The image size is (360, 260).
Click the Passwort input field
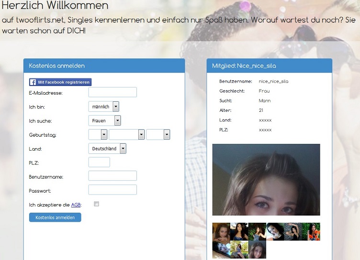pyautogui.click(x=112, y=190)
